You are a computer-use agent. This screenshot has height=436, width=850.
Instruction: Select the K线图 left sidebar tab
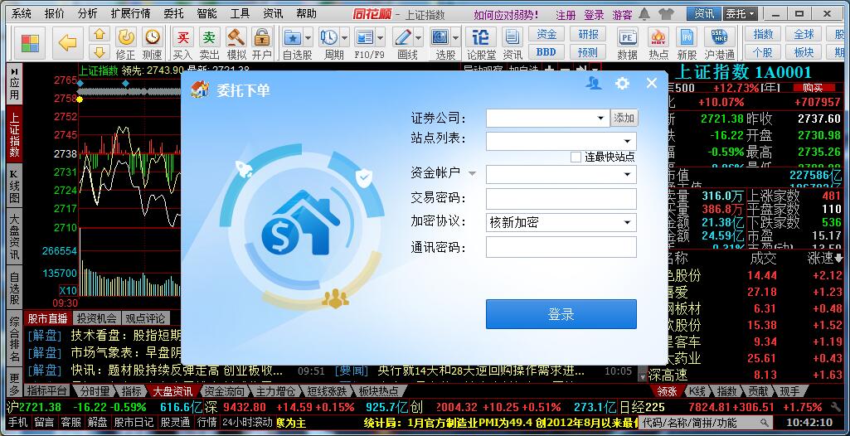pos(15,185)
